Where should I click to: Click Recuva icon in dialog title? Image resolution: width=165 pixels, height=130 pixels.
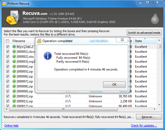[x=39, y=41]
